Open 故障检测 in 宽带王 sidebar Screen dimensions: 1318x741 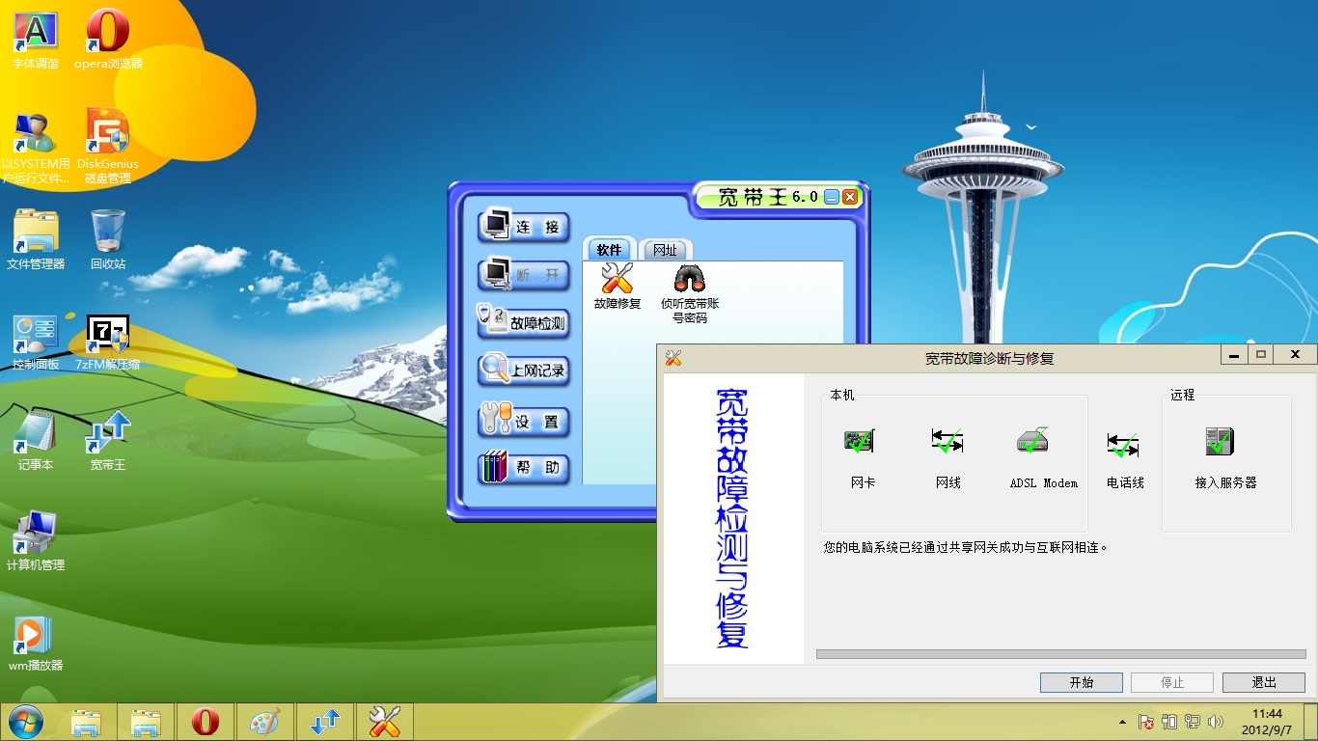(x=524, y=323)
